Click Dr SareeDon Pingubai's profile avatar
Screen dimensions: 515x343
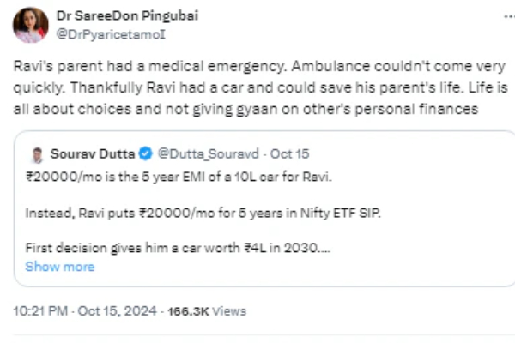pos(30,25)
